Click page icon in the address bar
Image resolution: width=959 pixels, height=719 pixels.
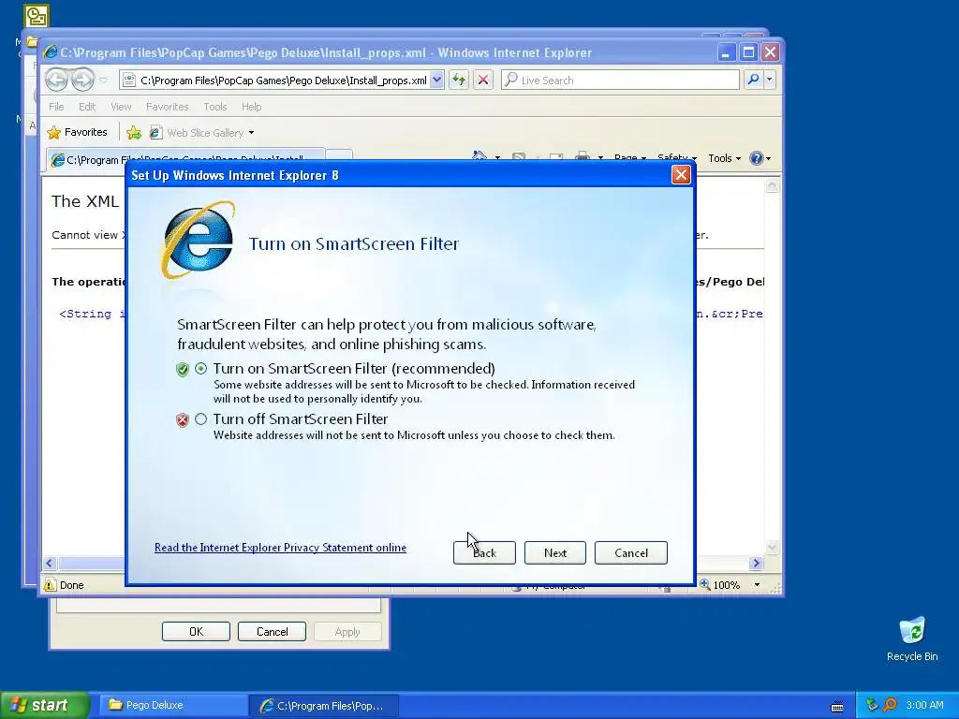(x=129, y=80)
